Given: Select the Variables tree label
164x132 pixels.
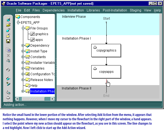Looking at the screenshot, I should pos(37,68).
